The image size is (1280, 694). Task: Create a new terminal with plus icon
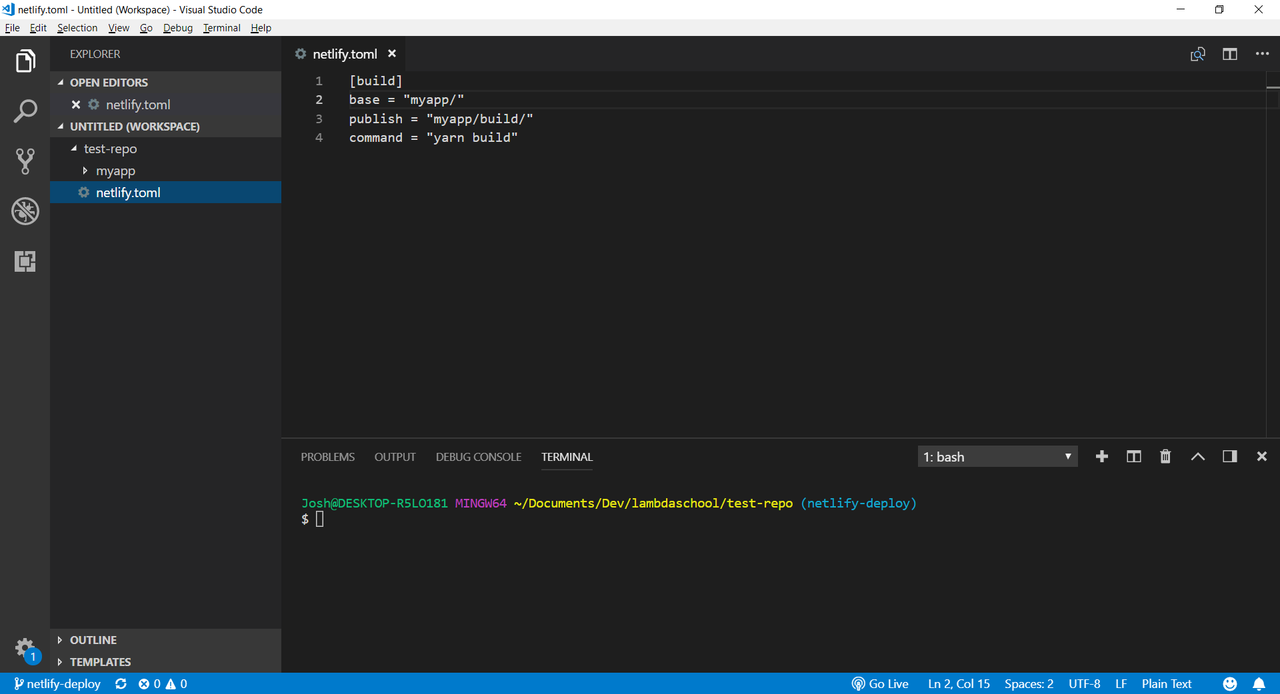point(1102,456)
